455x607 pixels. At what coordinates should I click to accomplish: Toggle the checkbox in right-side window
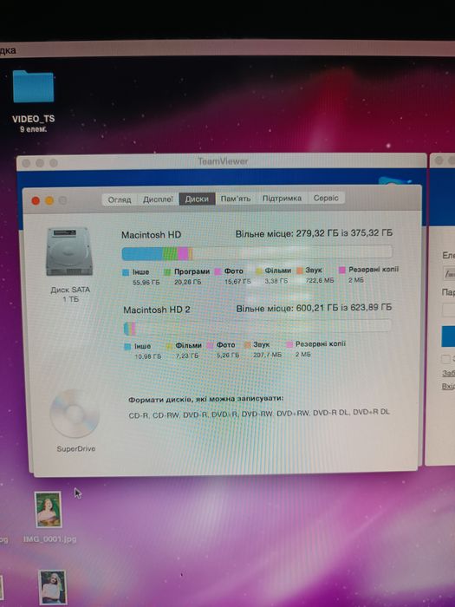446,359
